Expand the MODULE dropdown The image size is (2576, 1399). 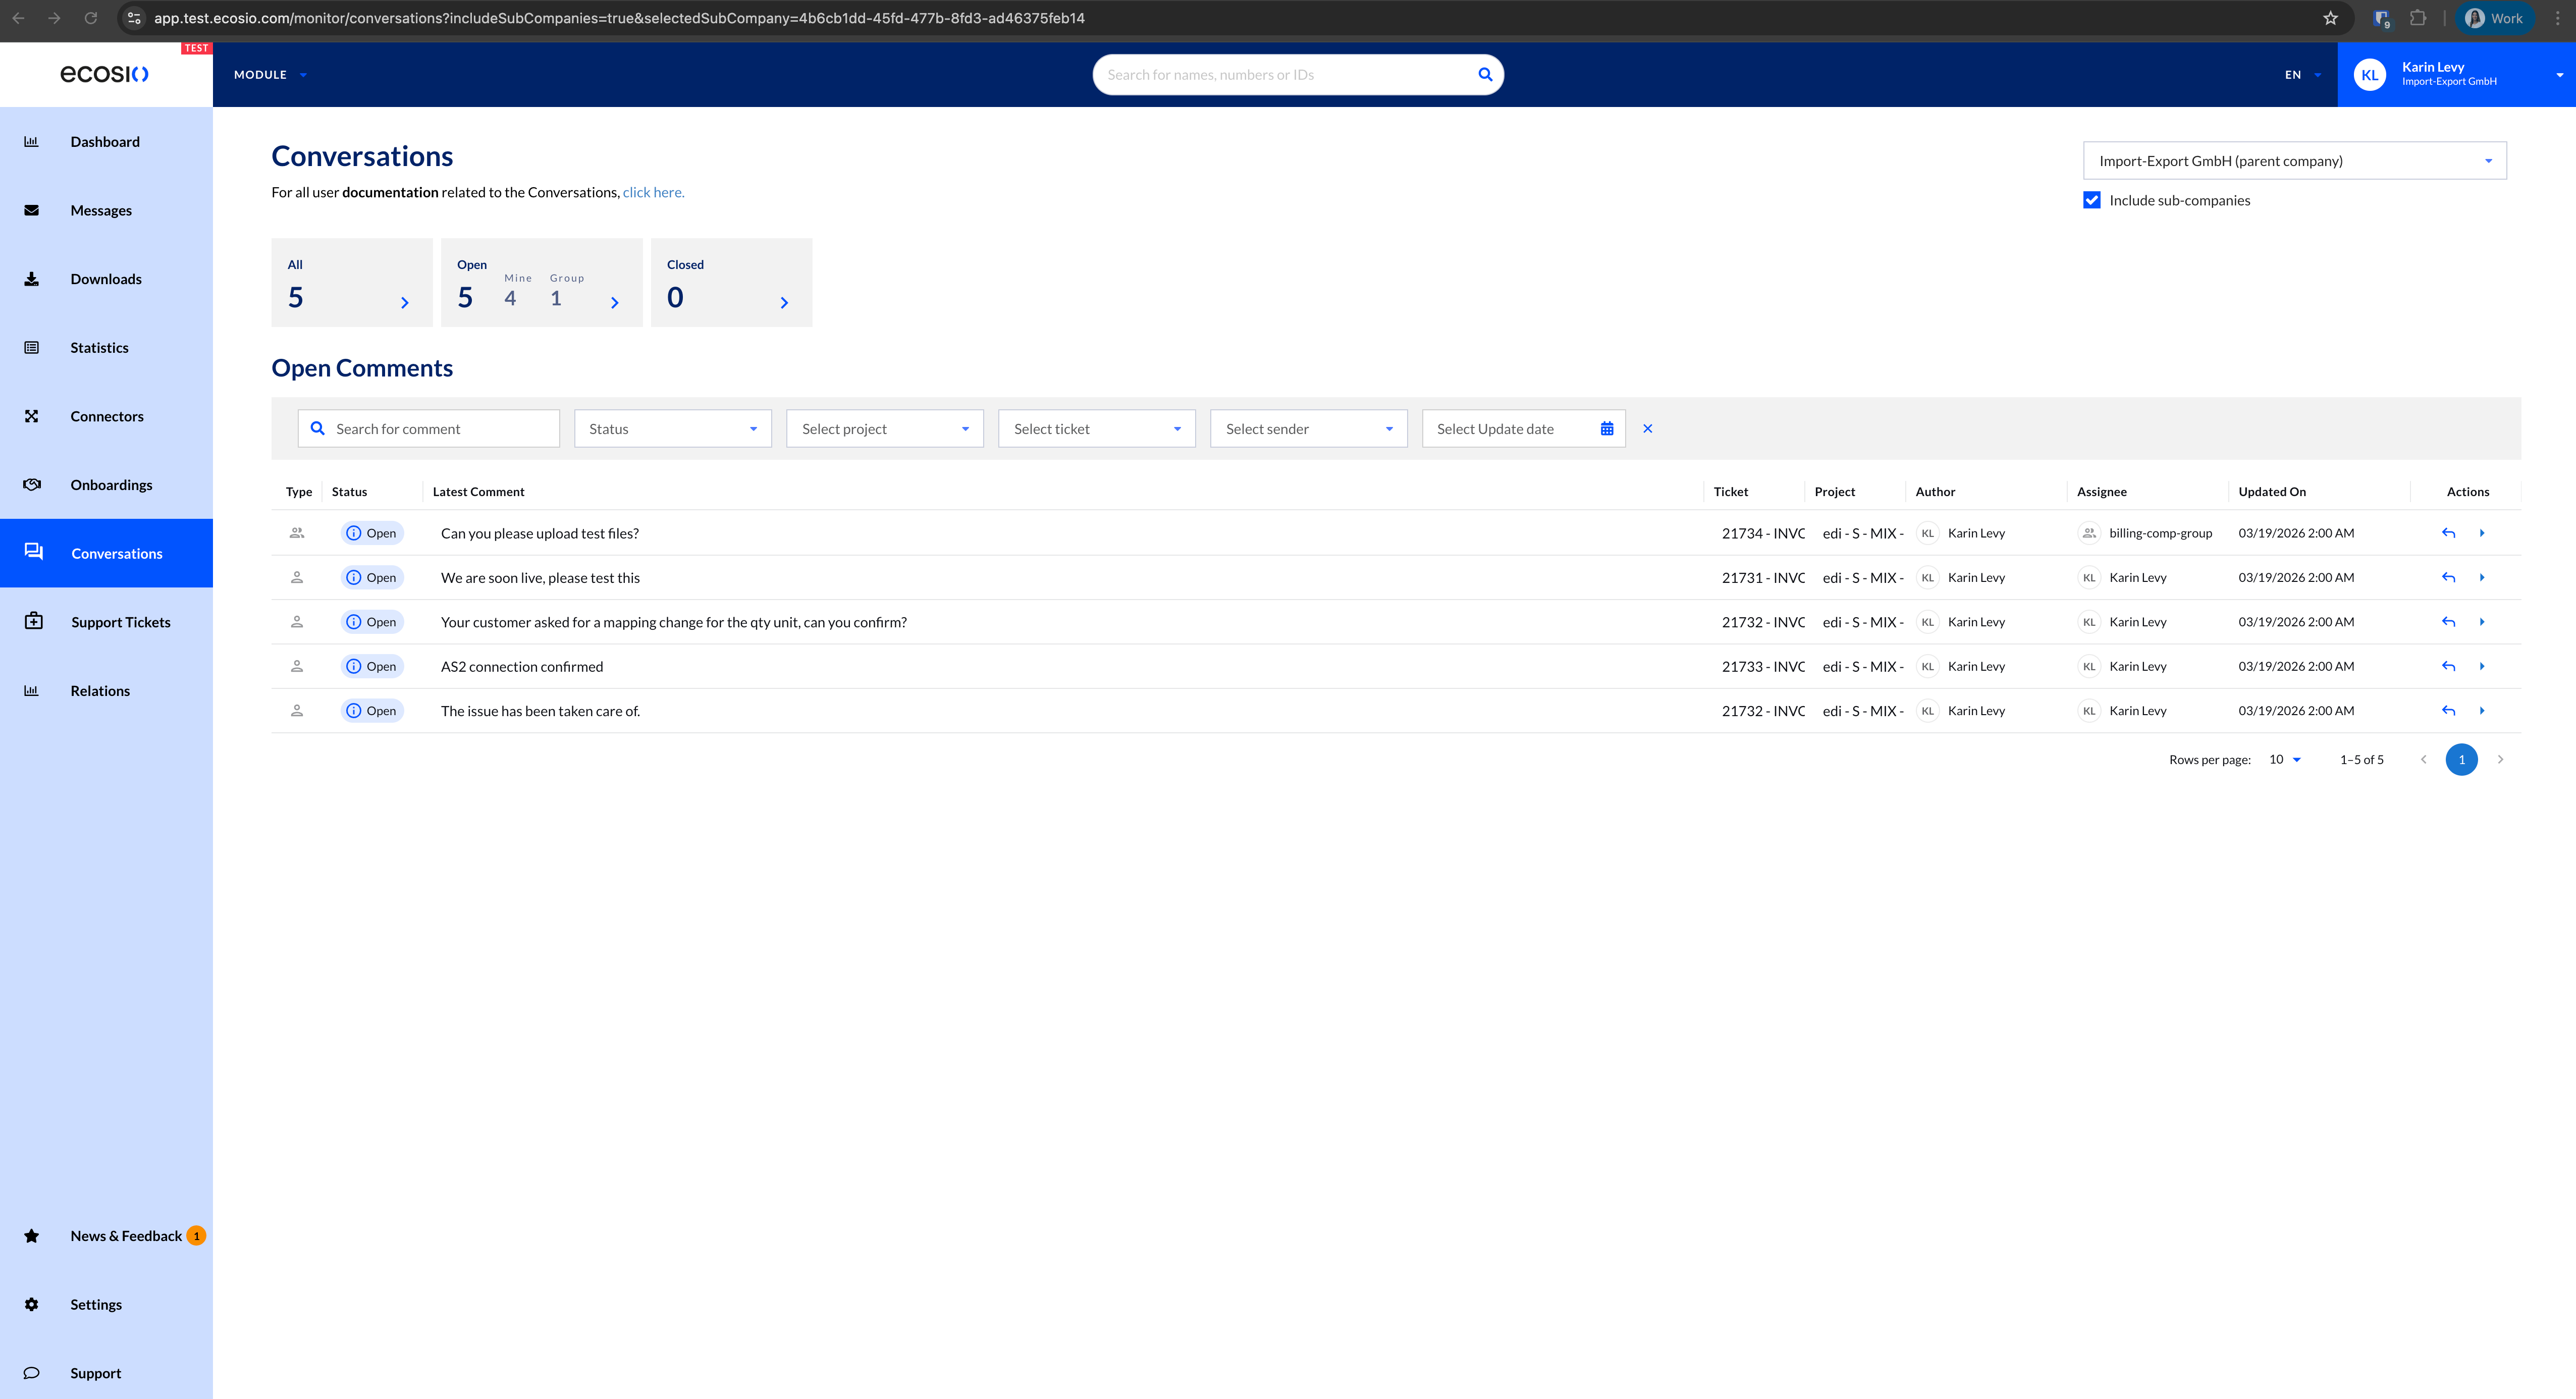click(270, 75)
